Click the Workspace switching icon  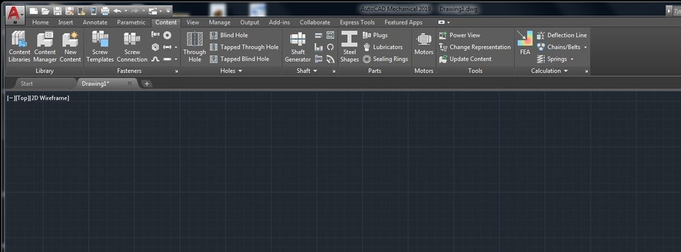[153, 11]
